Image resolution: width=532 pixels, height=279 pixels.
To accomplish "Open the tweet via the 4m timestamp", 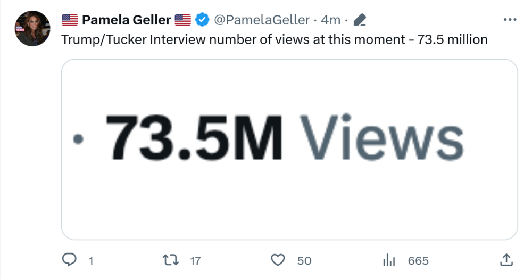I will 330,20.
